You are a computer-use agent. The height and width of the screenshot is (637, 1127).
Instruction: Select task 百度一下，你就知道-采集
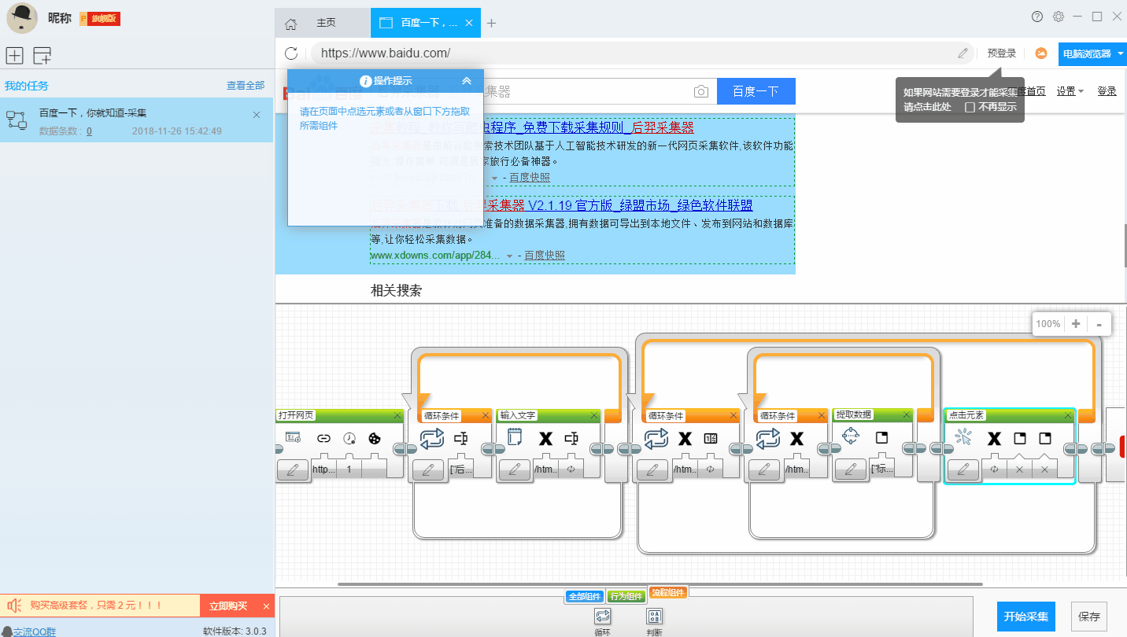point(136,120)
